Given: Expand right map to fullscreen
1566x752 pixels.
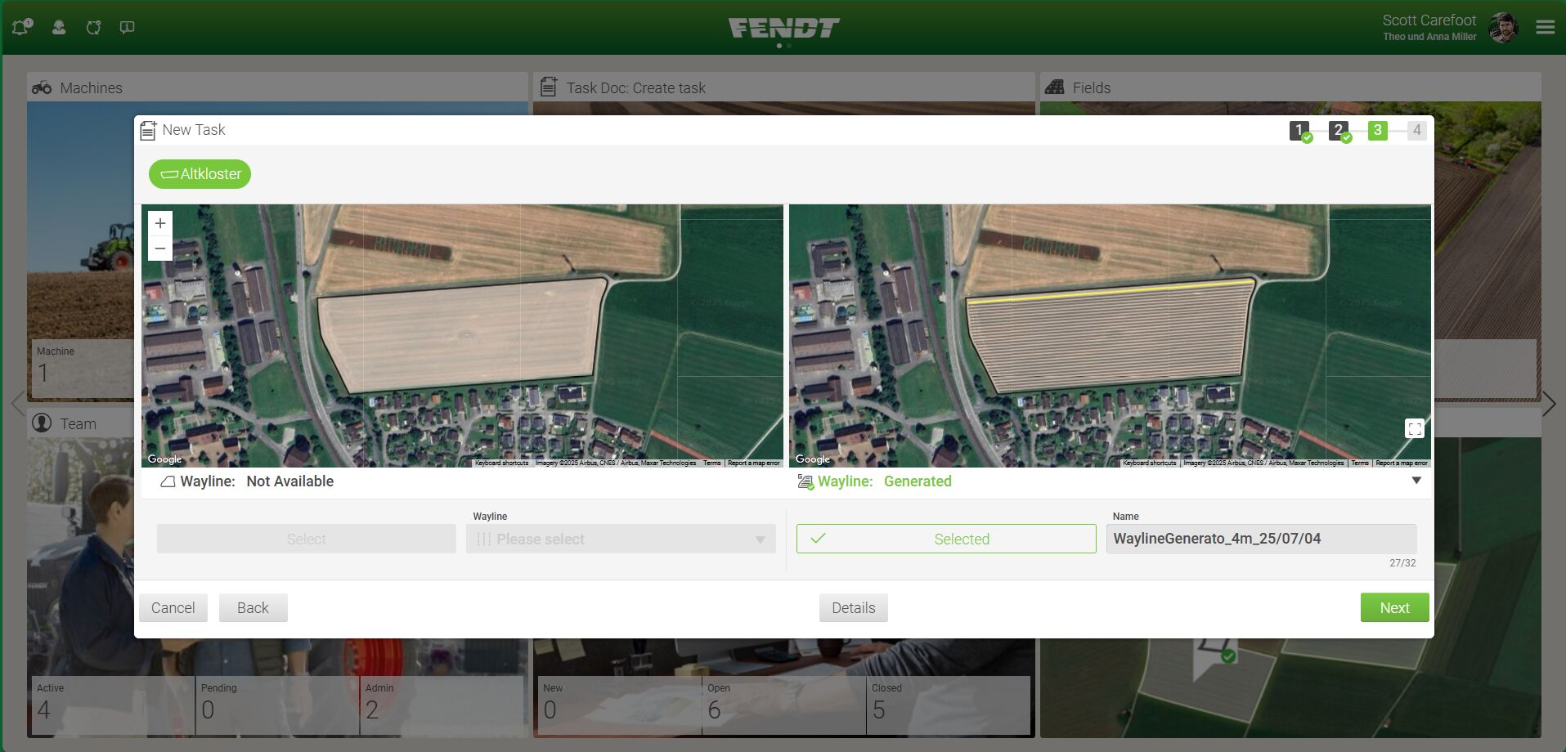Looking at the screenshot, I should point(1414,428).
